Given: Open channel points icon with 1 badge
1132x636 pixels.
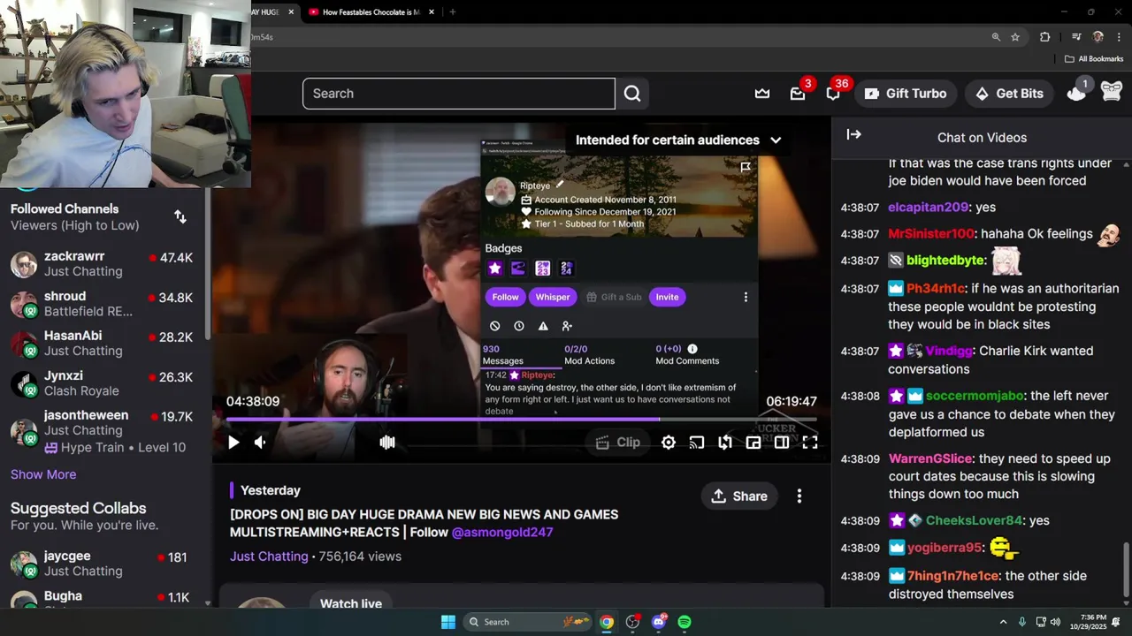Looking at the screenshot, I should 1076,92.
